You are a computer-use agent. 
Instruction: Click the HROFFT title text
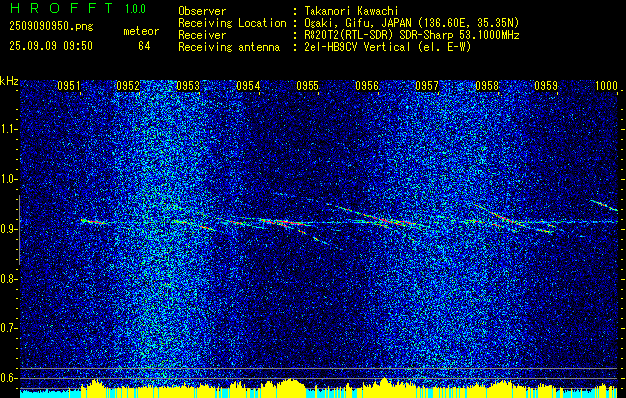(62, 8)
